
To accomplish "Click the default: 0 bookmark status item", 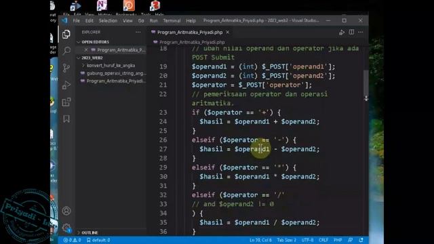I will 98,240.
